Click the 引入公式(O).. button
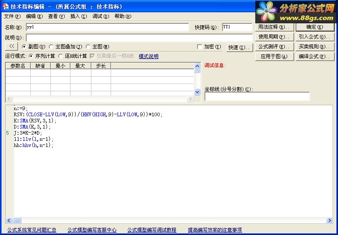This screenshot has height=235, width=338. (x=315, y=37)
